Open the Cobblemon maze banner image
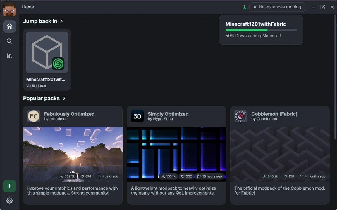Viewport: 337px width, 210px height. (280, 154)
